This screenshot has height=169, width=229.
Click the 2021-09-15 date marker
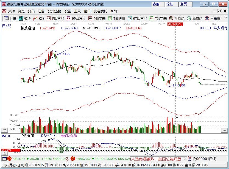pyautogui.click(x=175, y=24)
